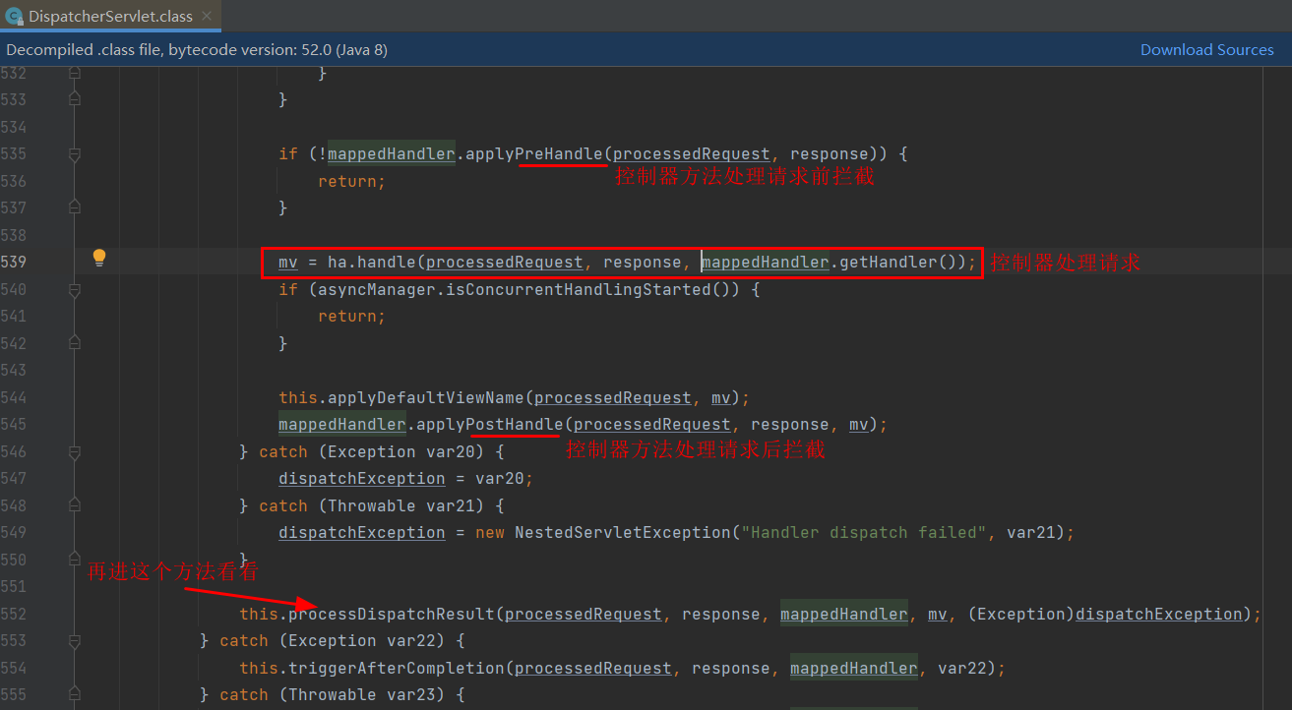The height and width of the screenshot is (710, 1292).
Task: Toggle the fold marker at line 542
Action: [x=75, y=343]
